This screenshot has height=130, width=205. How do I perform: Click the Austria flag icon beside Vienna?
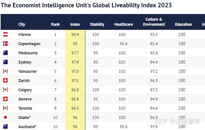(x=5, y=34)
